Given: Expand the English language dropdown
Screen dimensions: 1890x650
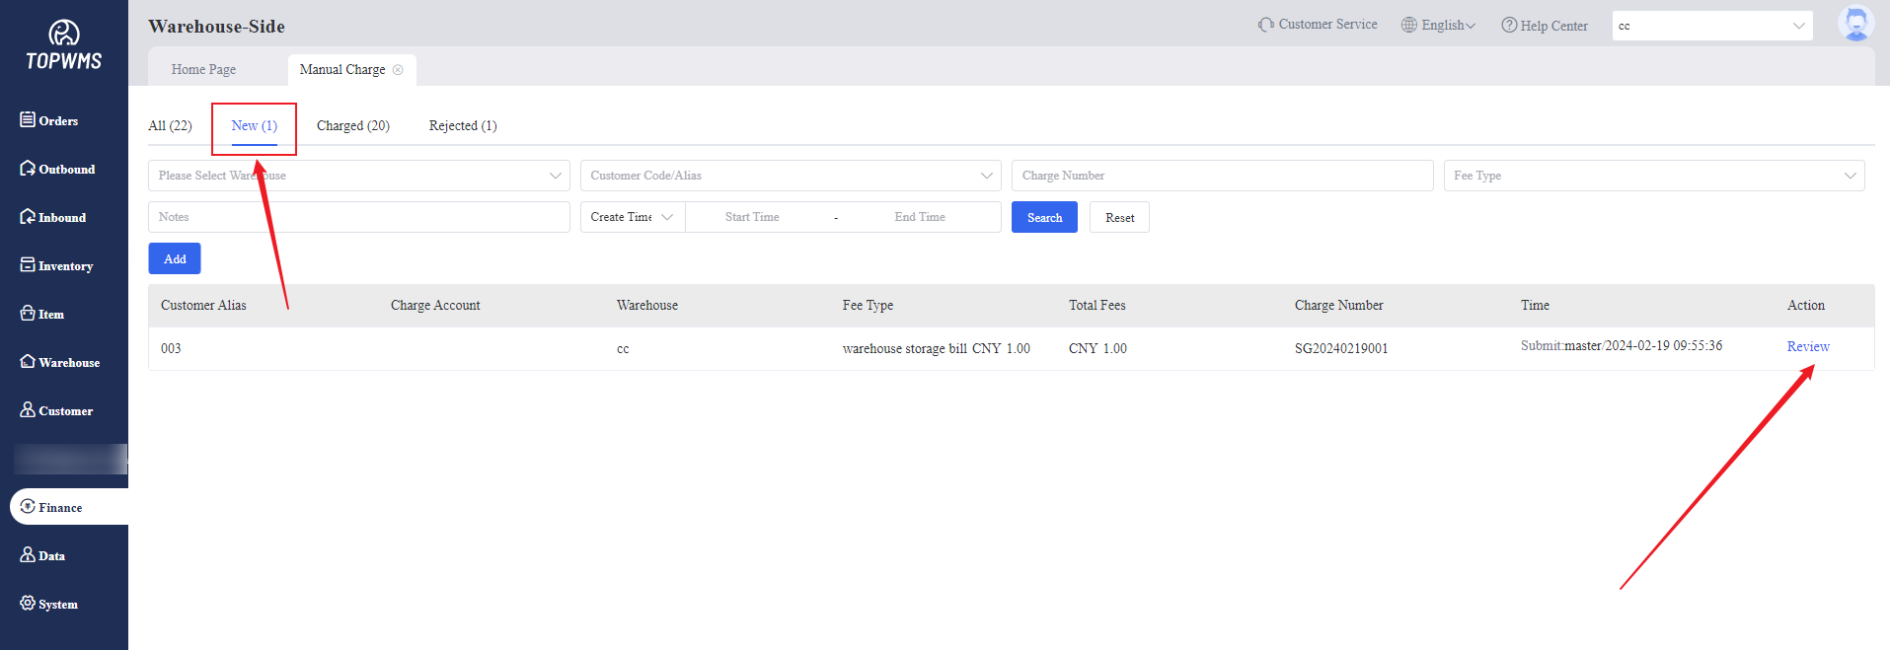Looking at the screenshot, I should point(1439,26).
